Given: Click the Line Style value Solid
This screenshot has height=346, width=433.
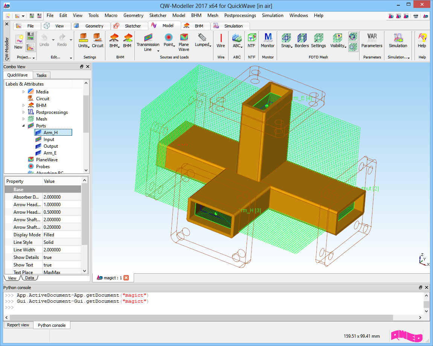Looking at the screenshot, I should (62, 242).
